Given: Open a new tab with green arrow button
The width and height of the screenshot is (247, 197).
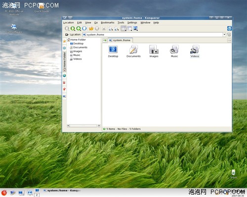Looking at the screenshot, I should pyautogui.click(x=105, y=40).
